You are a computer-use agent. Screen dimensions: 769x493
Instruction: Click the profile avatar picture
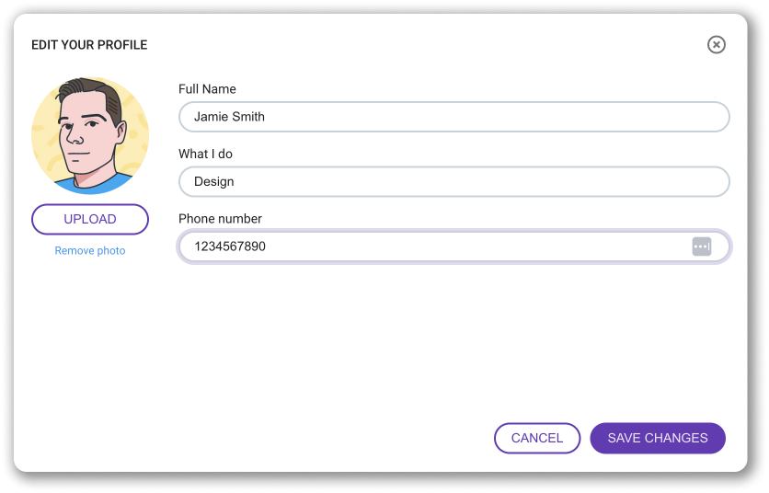[90, 135]
